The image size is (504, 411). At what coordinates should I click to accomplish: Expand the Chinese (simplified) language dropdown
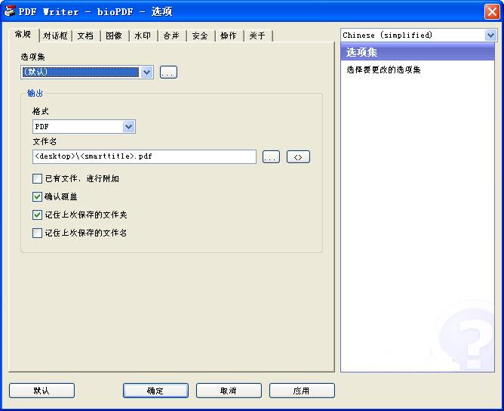click(490, 35)
